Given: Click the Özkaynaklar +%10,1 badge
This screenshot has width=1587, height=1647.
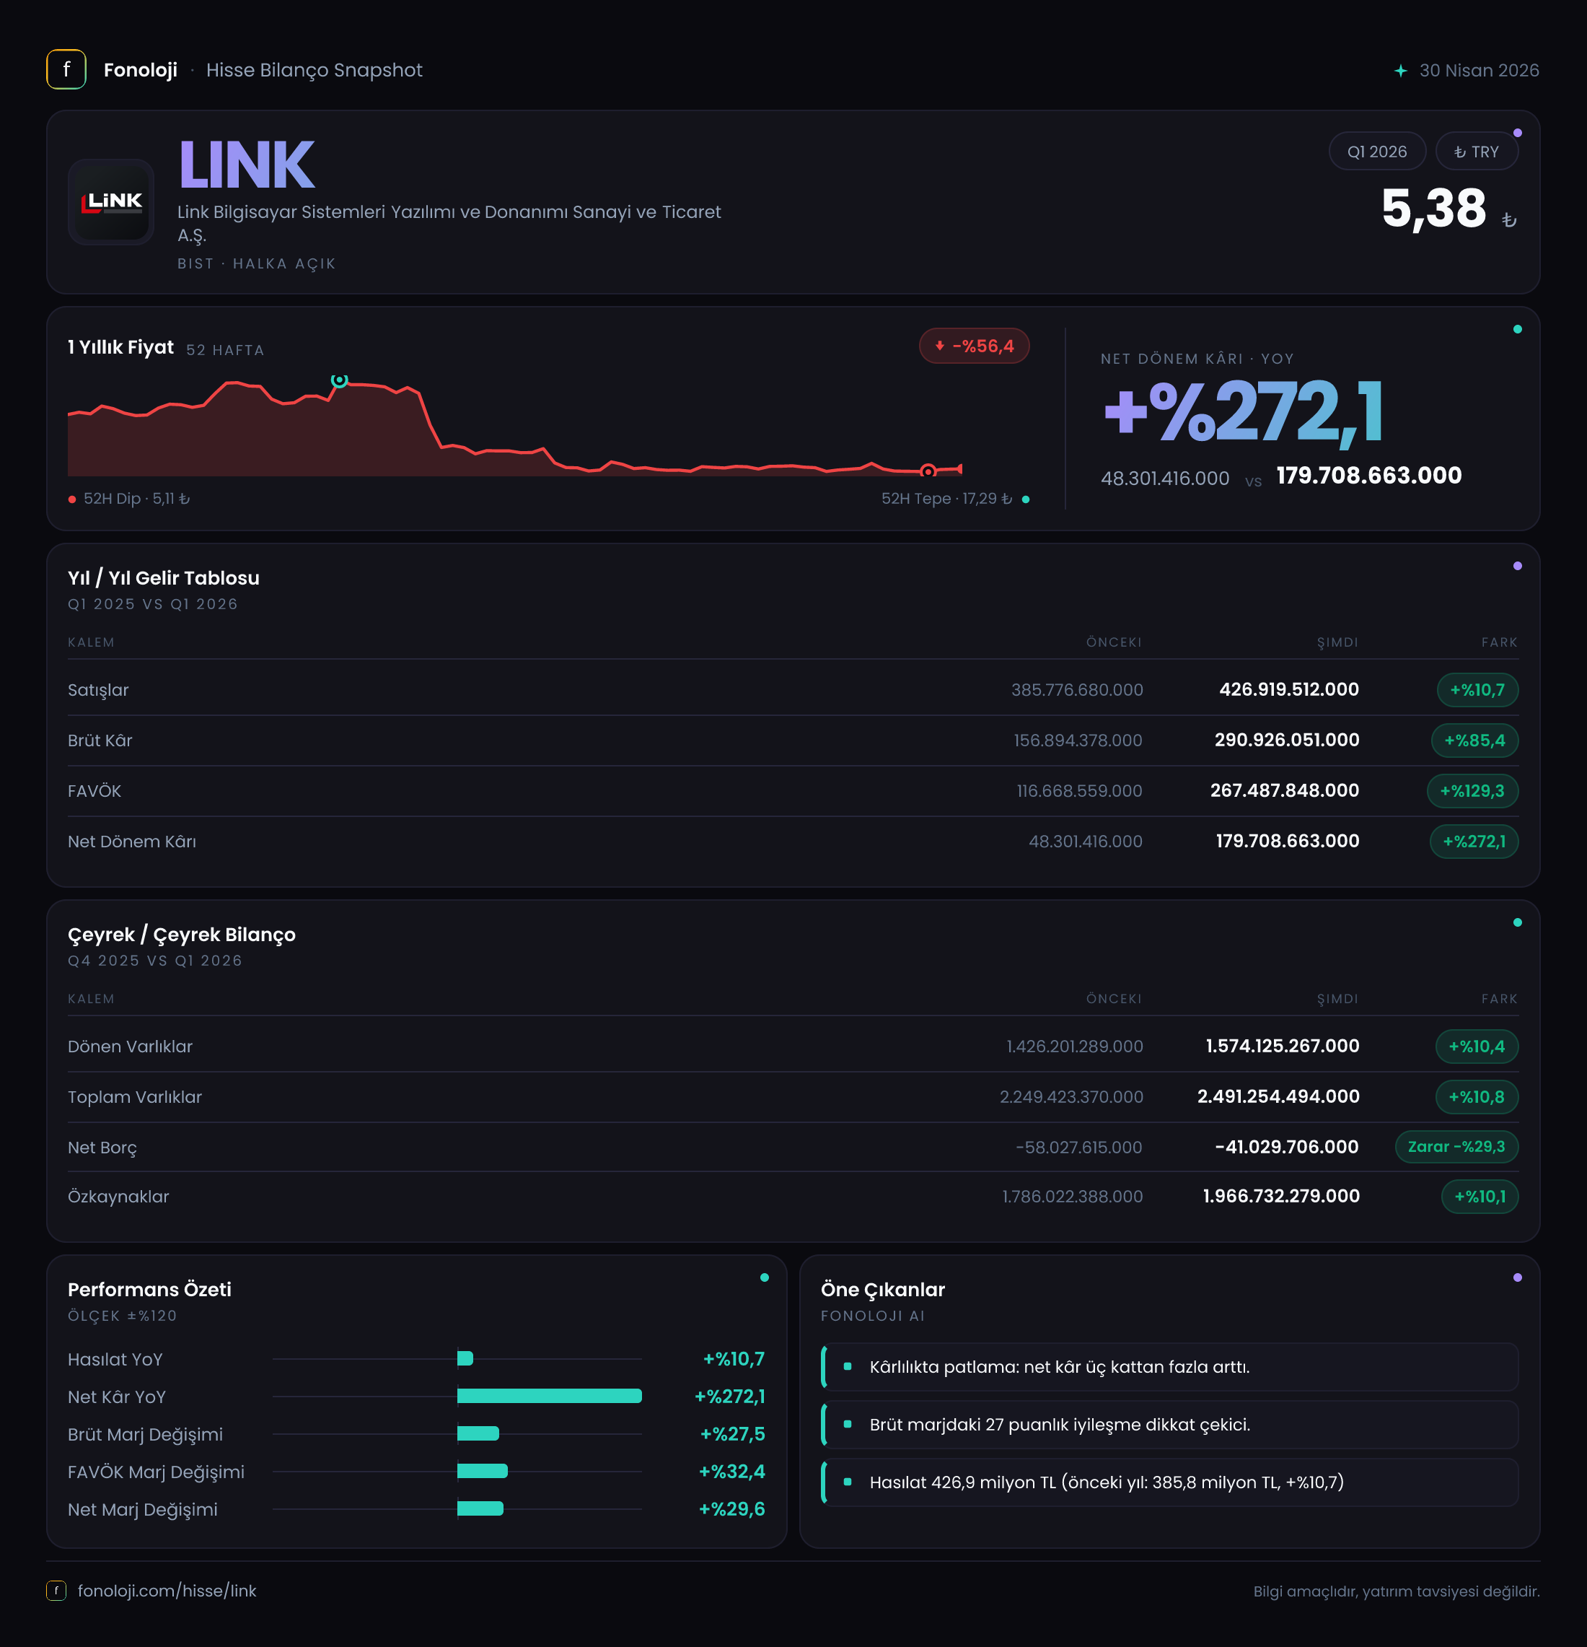Looking at the screenshot, I should point(1480,1197).
